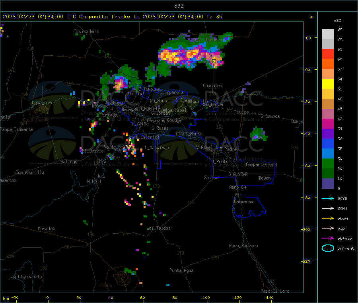
Task: Click the 'SAN_RAFAEL' map label
Action: [147, 109]
